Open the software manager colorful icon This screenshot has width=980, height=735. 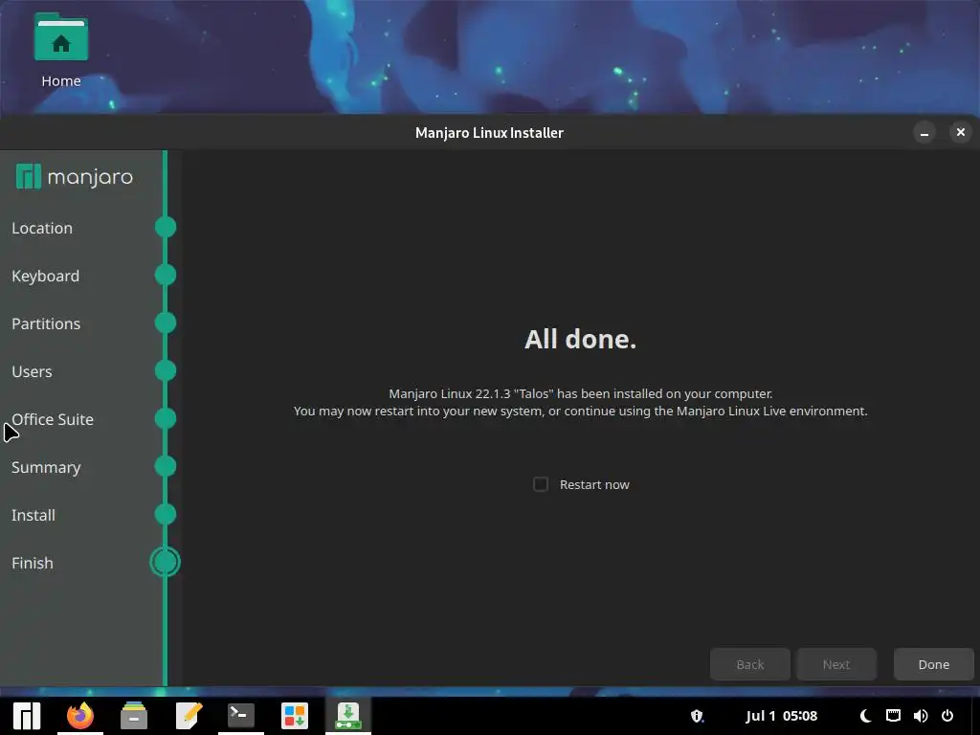295,716
